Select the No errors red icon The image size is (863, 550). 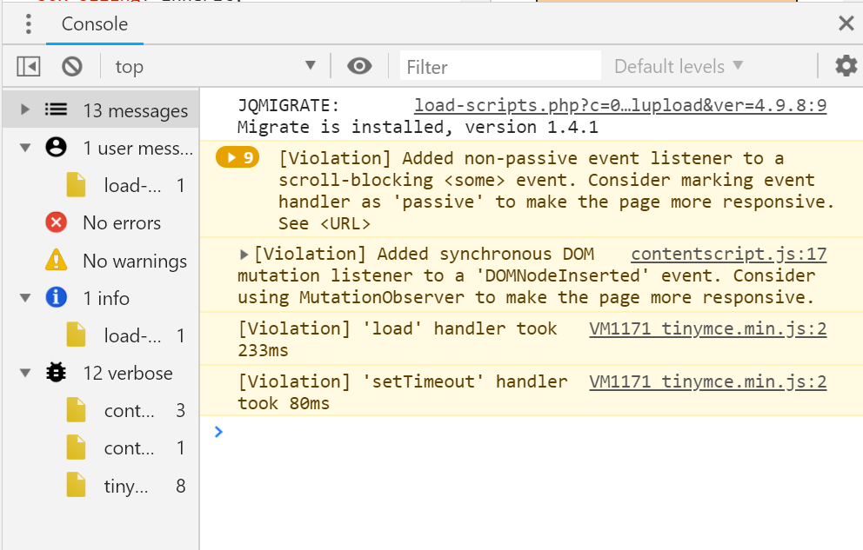[x=57, y=222]
